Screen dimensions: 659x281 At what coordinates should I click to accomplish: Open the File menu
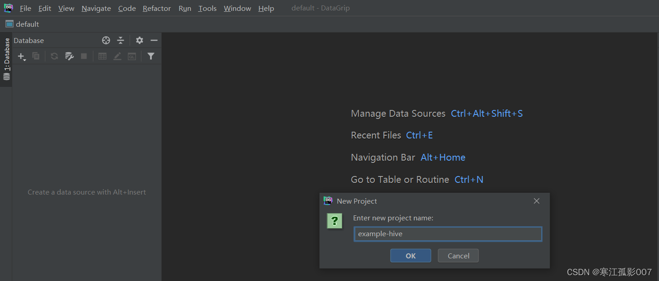click(x=25, y=9)
